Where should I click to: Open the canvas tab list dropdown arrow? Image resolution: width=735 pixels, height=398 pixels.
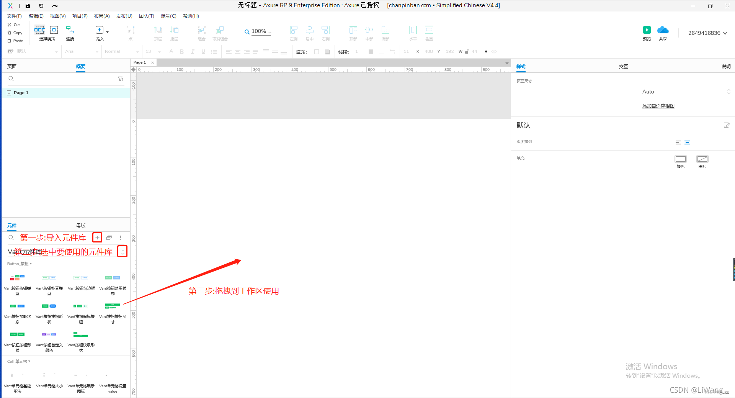(x=507, y=63)
